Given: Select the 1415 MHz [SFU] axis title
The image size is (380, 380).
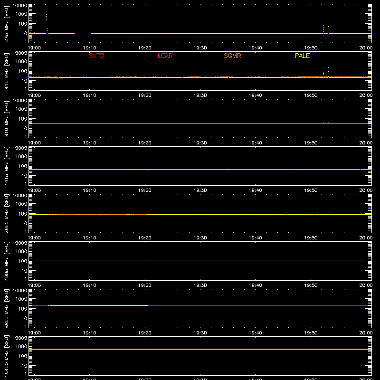Looking at the screenshot, I should (7, 166).
